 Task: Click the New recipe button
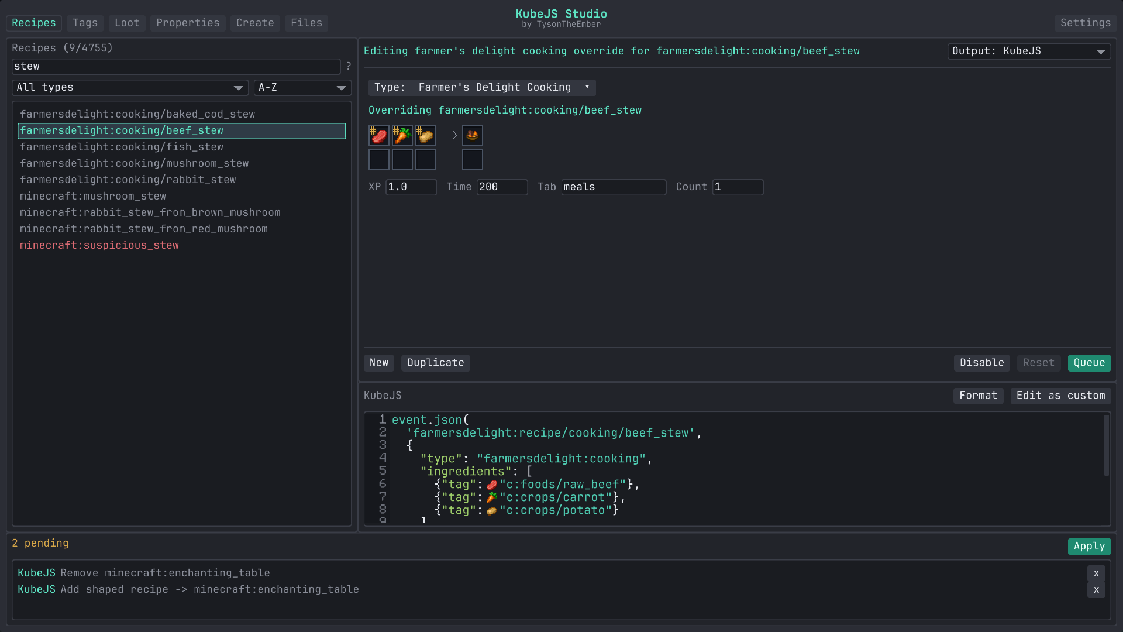pyautogui.click(x=379, y=363)
